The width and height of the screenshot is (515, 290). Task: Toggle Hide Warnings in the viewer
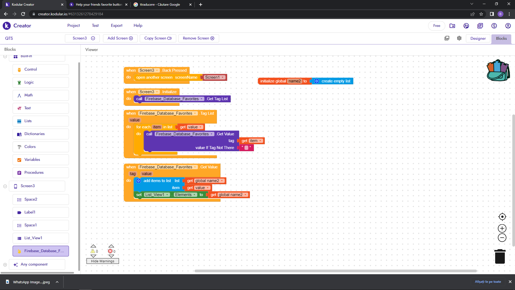102,261
